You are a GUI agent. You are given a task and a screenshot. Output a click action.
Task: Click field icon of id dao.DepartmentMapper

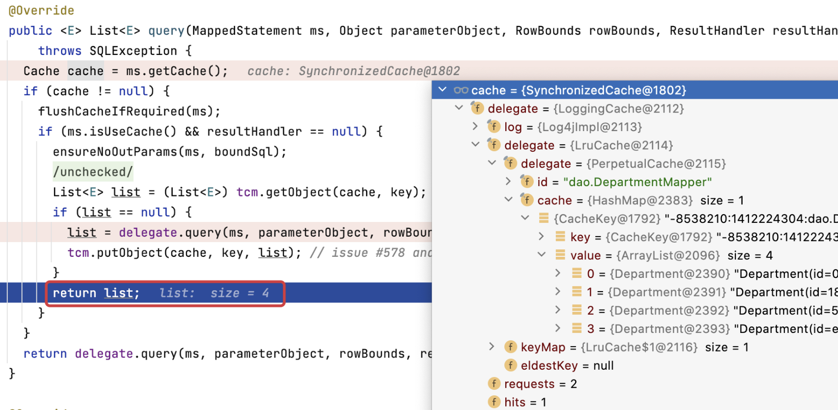pos(526,182)
